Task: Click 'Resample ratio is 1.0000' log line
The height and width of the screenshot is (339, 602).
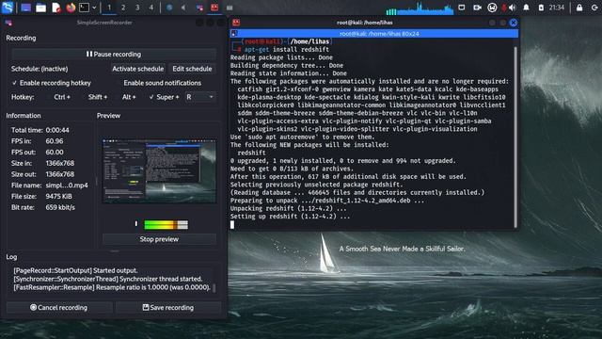Action: [x=112, y=287]
